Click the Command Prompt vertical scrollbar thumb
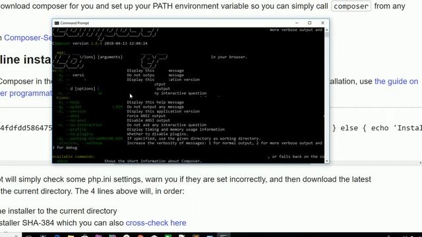The height and width of the screenshot is (237, 422). click(327, 35)
